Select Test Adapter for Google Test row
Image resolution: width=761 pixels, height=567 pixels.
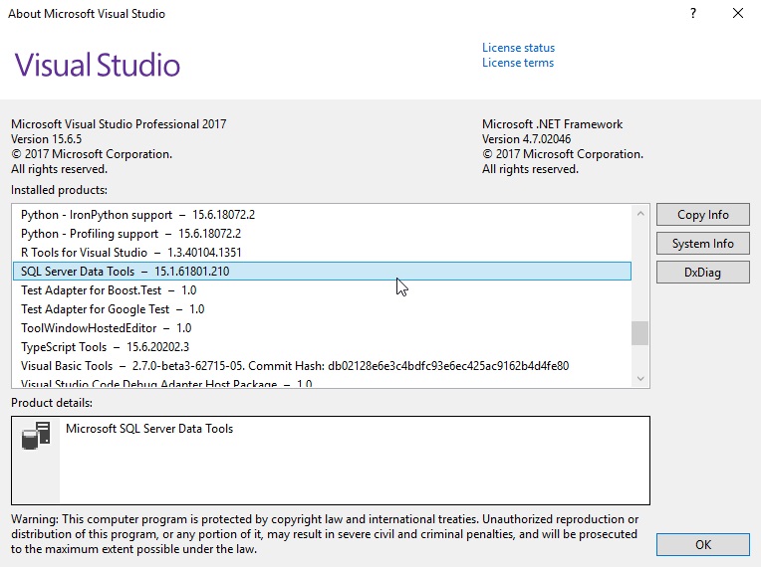[323, 309]
